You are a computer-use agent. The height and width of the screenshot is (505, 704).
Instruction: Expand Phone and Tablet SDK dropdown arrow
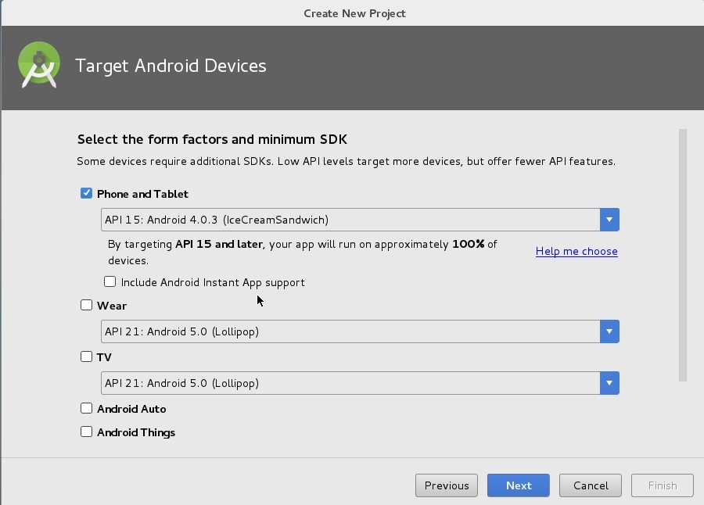(x=609, y=220)
